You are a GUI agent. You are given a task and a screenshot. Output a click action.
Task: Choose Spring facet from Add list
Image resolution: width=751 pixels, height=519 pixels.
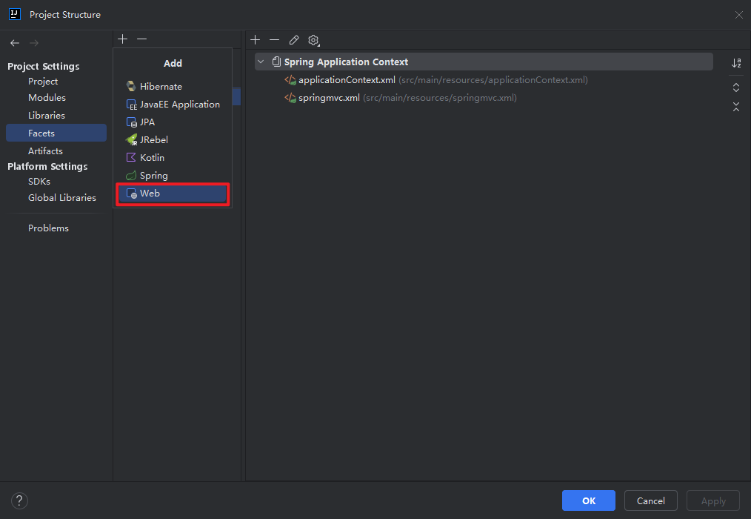point(173,176)
